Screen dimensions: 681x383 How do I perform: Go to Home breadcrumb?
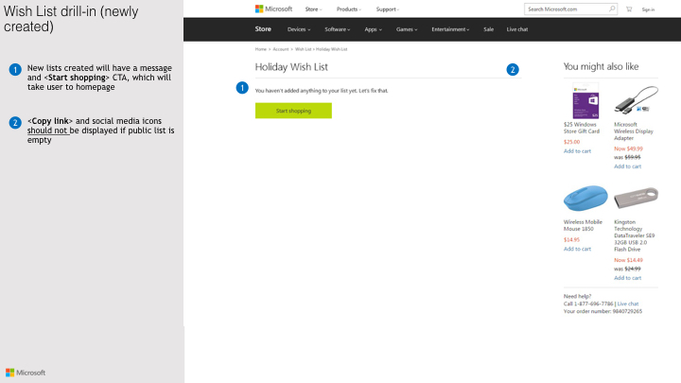pyautogui.click(x=261, y=49)
